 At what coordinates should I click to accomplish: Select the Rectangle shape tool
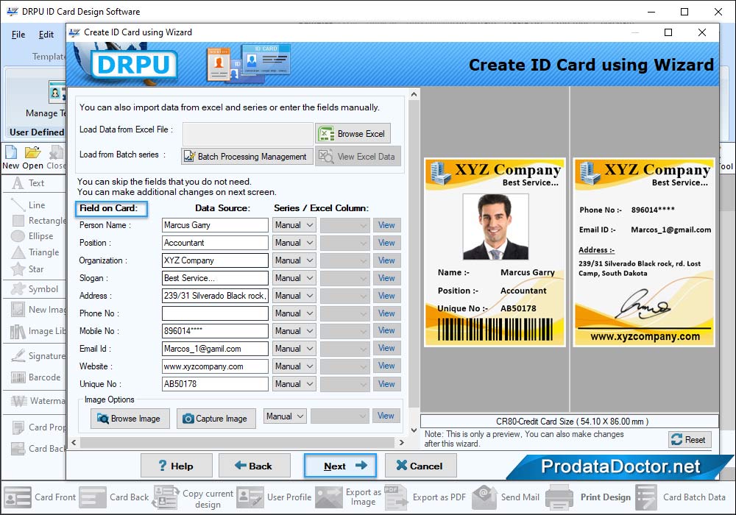[38, 221]
